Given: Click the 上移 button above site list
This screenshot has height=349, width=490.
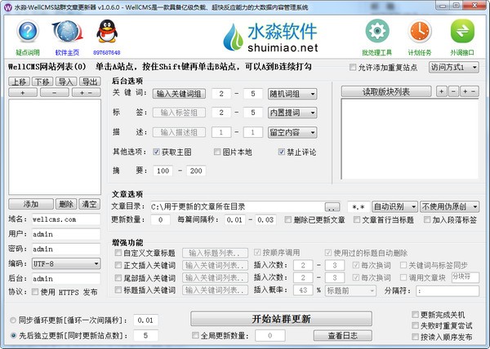Looking at the screenshot, I should [x=19, y=82].
